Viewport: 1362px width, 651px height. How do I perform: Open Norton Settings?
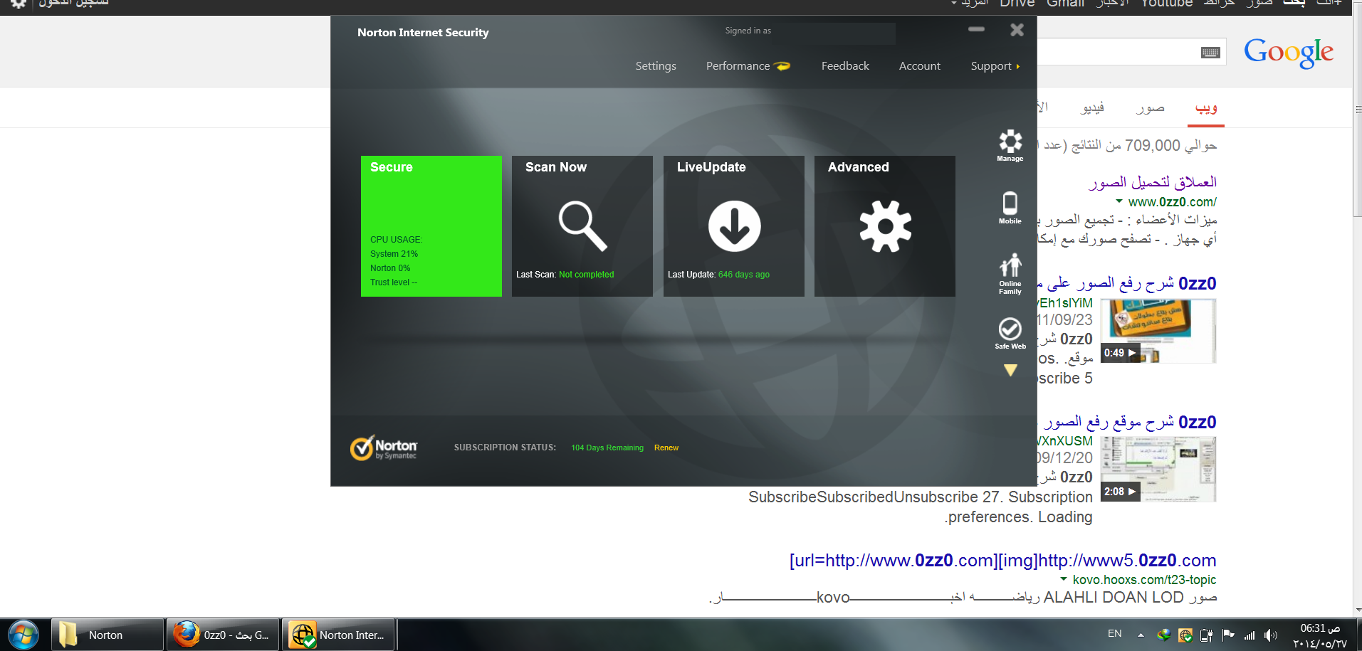tap(656, 66)
